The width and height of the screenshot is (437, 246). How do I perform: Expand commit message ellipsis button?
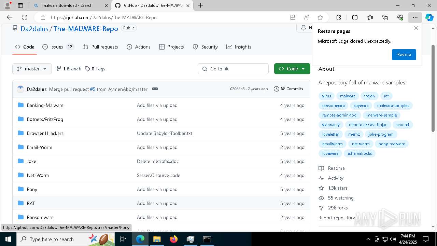tap(155, 89)
